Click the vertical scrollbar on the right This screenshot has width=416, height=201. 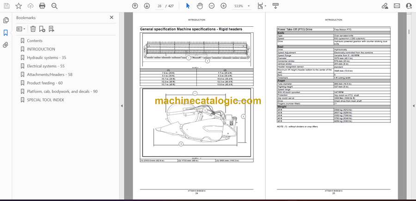[409, 32]
